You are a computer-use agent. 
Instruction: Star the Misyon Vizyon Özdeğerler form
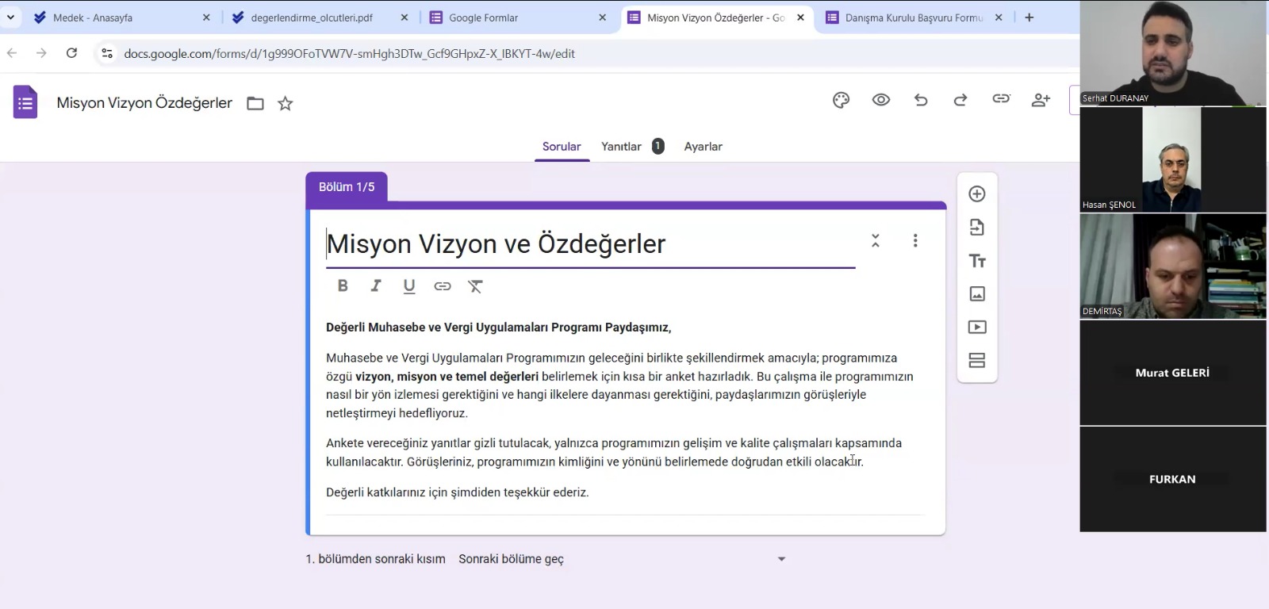click(x=286, y=104)
